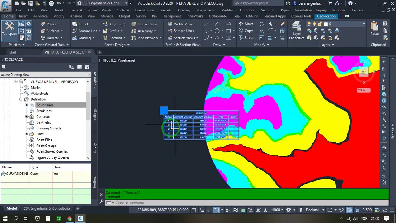Click the Toolbox tab in Toolspace
The height and width of the screenshot is (223, 396).
pyautogui.click(x=95, y=182)
